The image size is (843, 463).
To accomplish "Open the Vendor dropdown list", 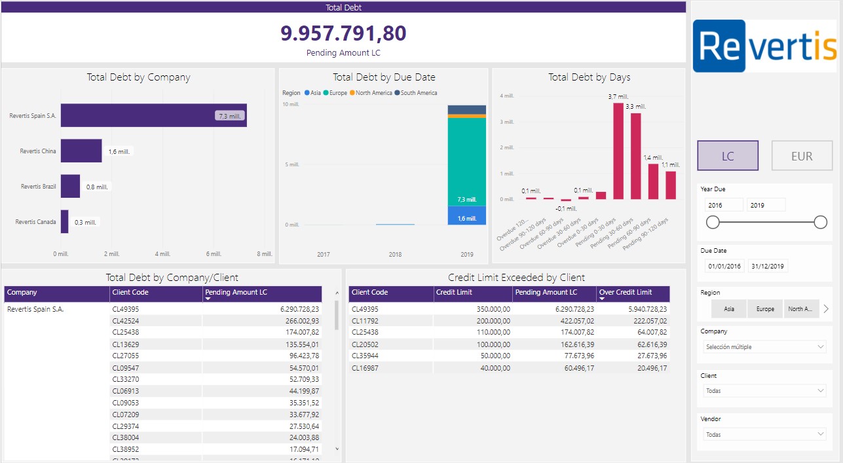I will (764, 434).
